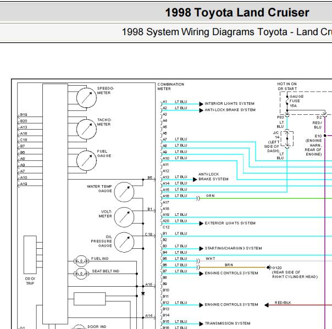Click the arrowhead beside Exterior Lights System
Viewport: 332px width, 329px height.
click(x=201, y=224)
